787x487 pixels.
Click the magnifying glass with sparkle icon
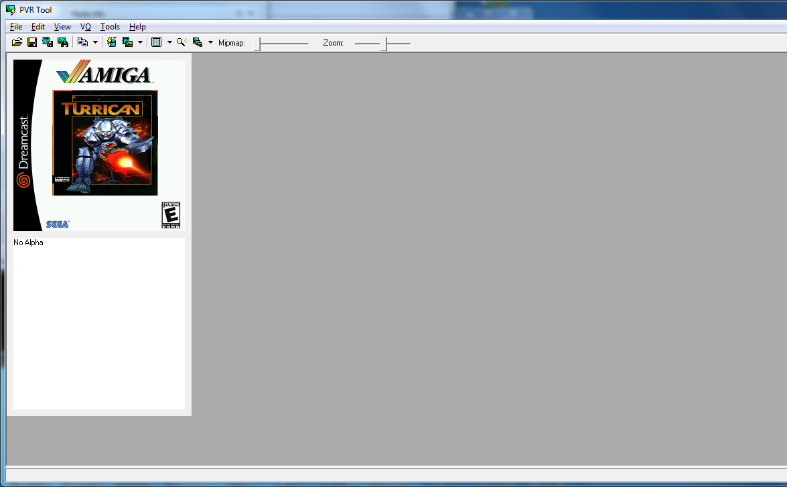click(182, 43)
